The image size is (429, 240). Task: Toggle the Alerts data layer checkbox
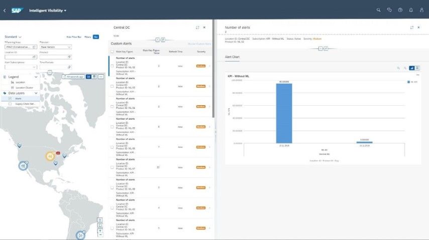tap(10, 98)
